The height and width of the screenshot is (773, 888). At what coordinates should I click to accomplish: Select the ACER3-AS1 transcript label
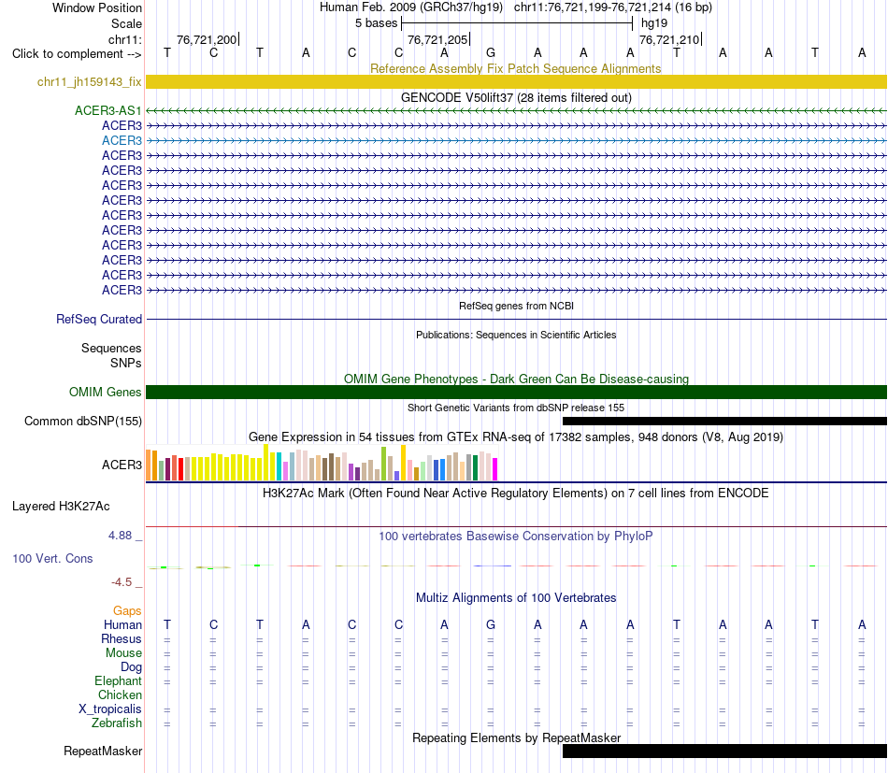pos(107,111)
